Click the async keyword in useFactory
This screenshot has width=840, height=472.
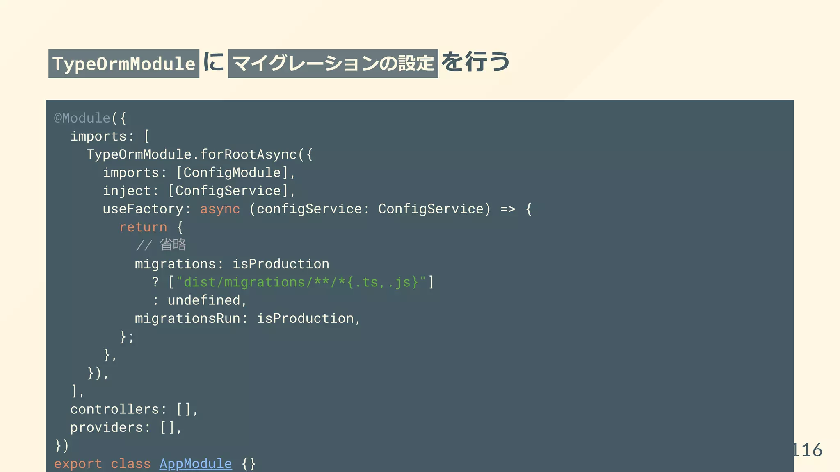(x=220, y=209)
